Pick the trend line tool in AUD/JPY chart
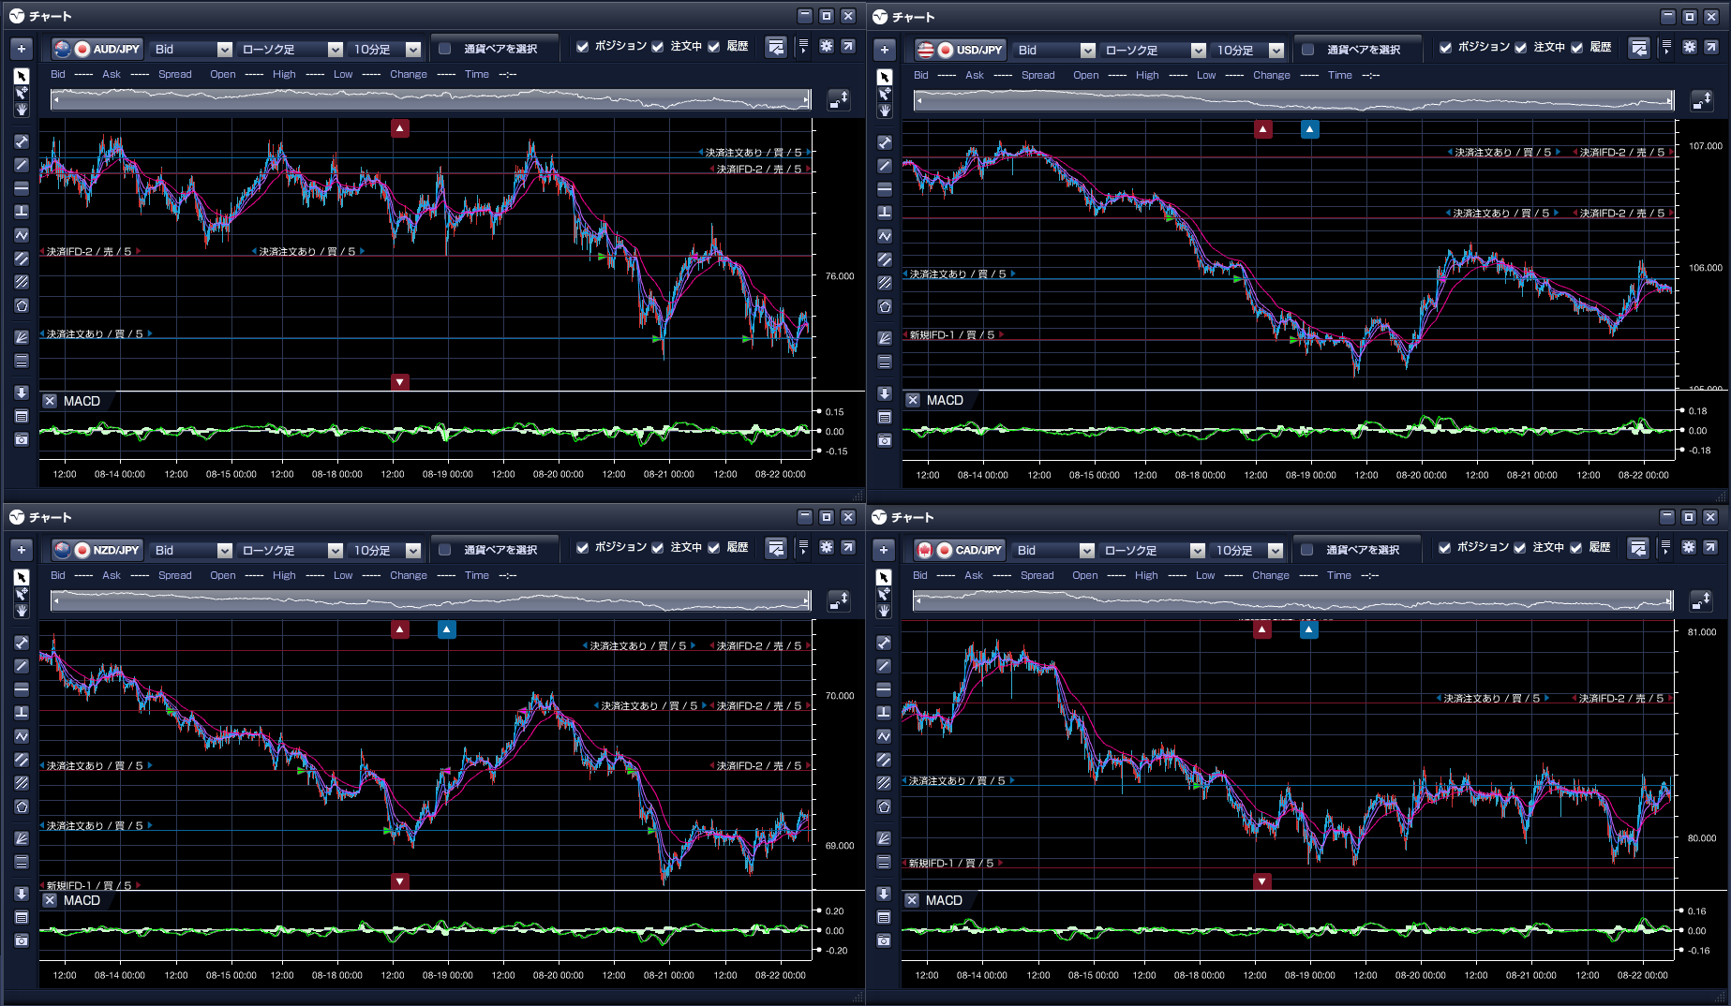Viewport: 1731px width, 1006px height. point(22,165)
